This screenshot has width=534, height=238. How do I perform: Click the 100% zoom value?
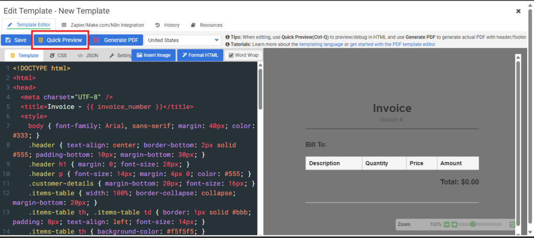coord(435,224)
